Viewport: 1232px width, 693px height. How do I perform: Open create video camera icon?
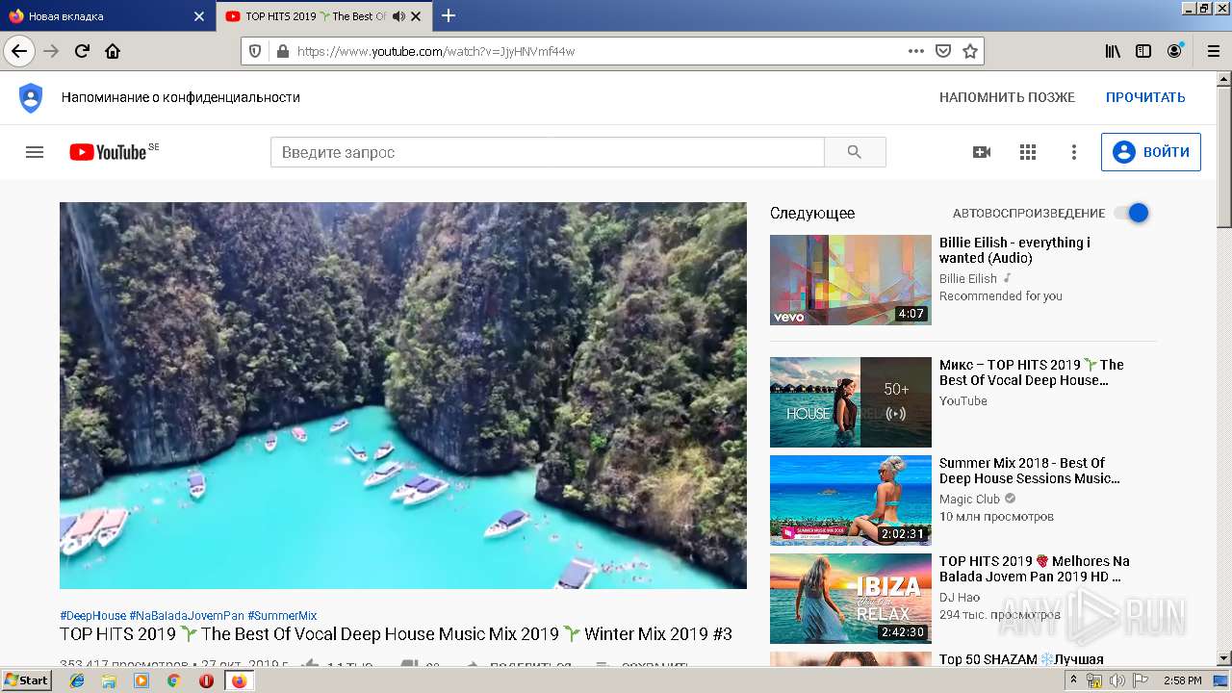click(982, 152)
